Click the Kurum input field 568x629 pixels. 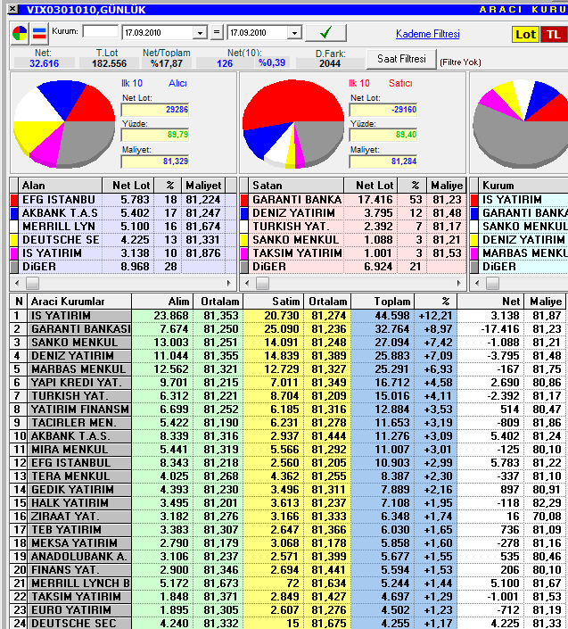(99, 32)
